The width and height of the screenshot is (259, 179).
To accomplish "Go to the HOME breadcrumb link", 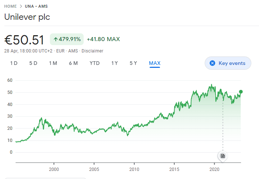I will (x=10, y=7).
